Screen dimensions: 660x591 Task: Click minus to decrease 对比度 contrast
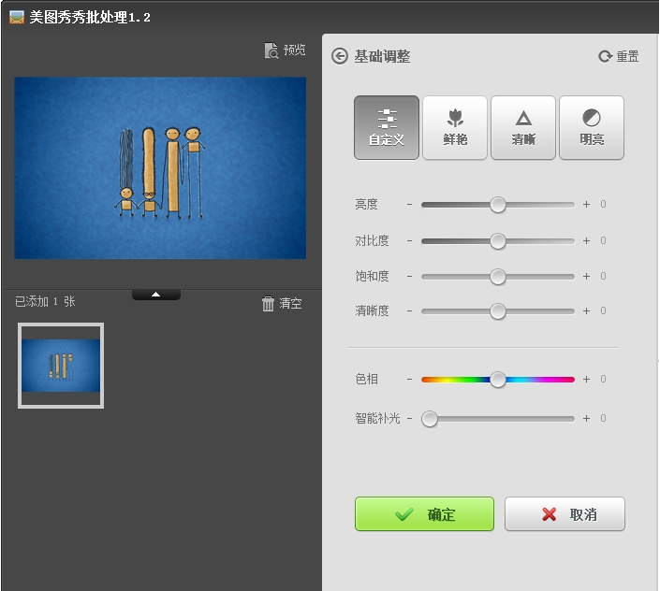click(409, 241)
